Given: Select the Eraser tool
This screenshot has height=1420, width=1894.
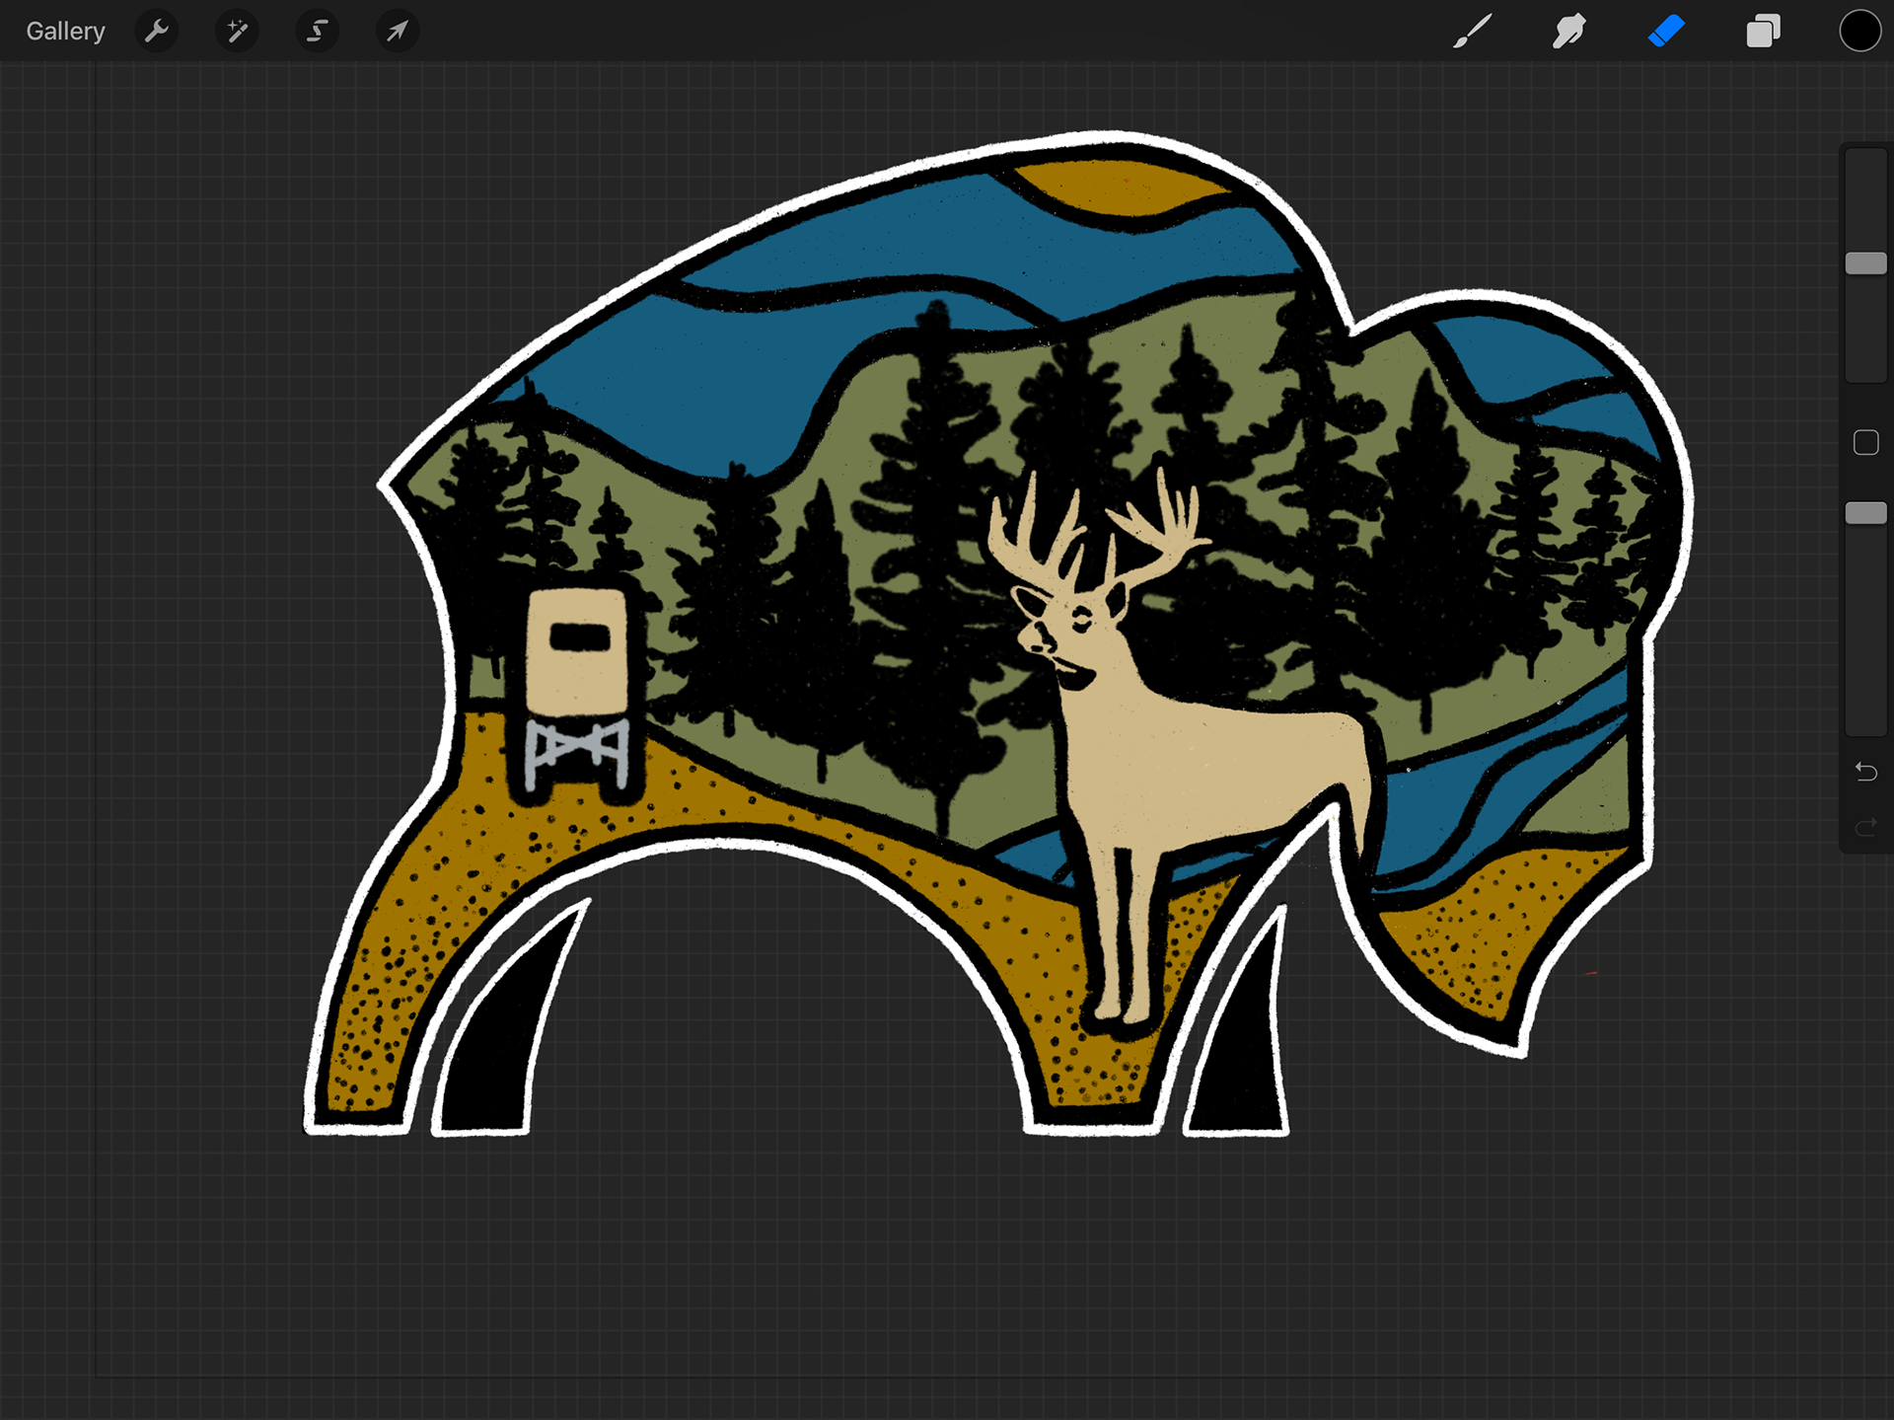Looking at the screenshot, I should tap(1666, 32).
